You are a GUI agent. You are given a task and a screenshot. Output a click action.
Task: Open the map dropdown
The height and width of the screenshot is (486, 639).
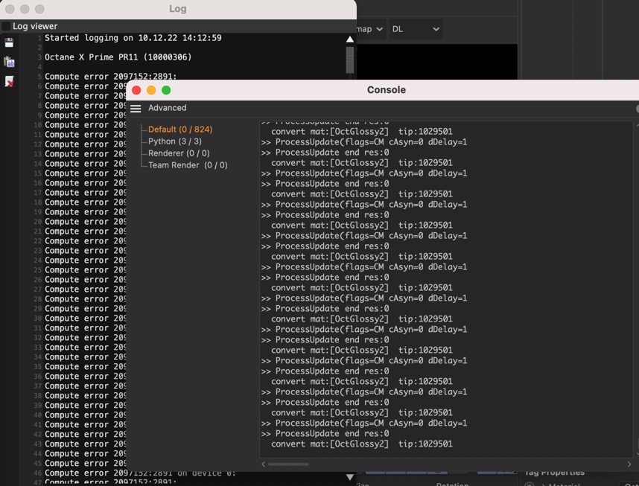tap(369, 29)
